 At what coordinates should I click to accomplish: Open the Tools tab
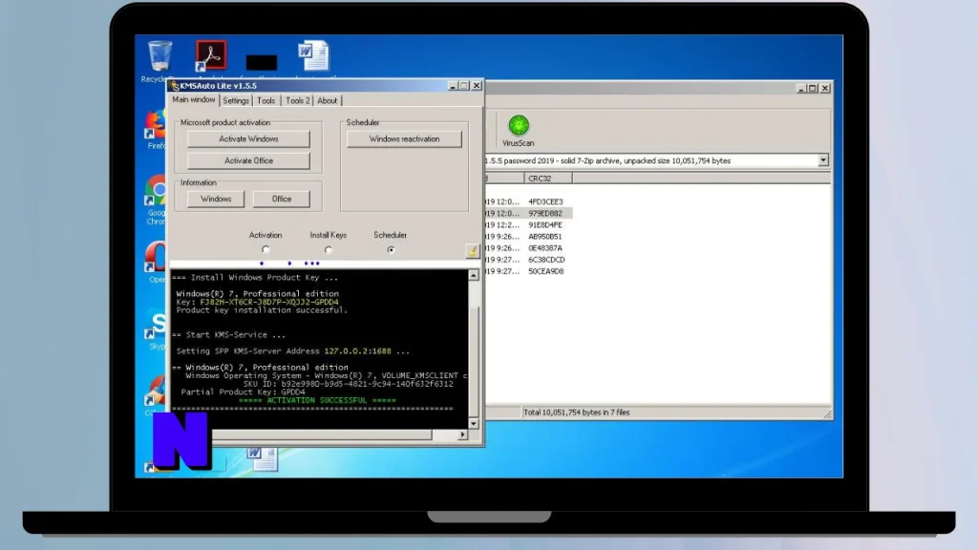coord(266,100)
